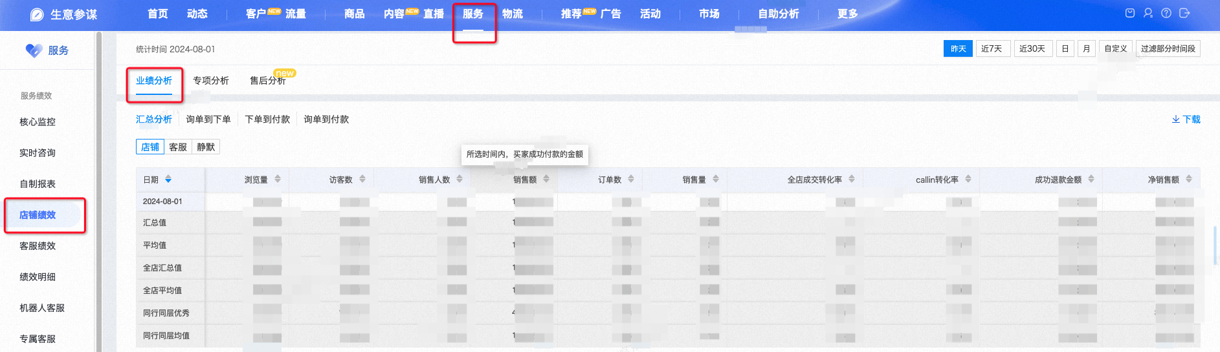Open 动态 in top navigation

pyautogui.click(x=197, y=14)
